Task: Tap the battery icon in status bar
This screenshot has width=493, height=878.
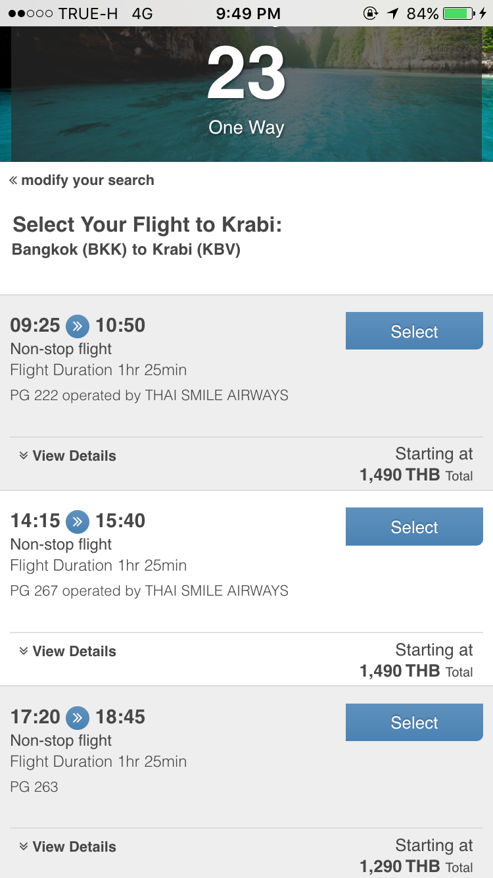Action: click(x=465, y=13)
